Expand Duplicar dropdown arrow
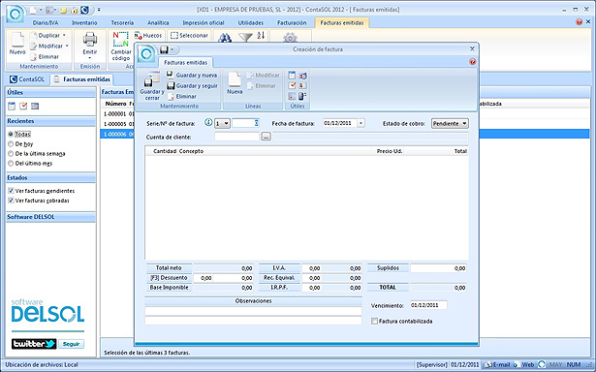The image size is (596, 372). click(64, 35)
